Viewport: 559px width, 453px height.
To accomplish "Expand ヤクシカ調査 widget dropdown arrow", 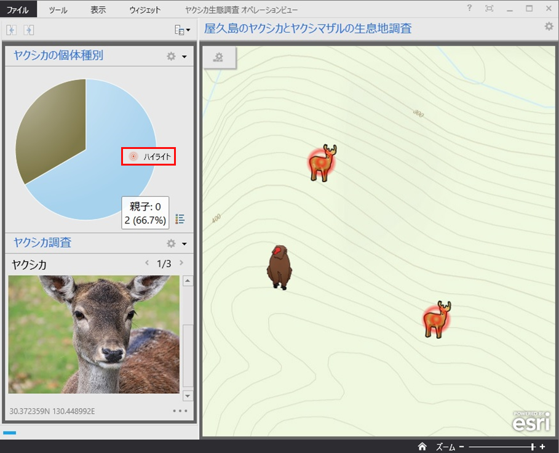I will 184,244.
